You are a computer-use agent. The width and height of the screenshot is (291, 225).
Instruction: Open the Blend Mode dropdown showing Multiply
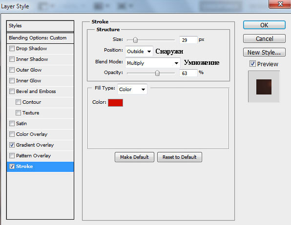pyautogui.click(x=152, y=63)
